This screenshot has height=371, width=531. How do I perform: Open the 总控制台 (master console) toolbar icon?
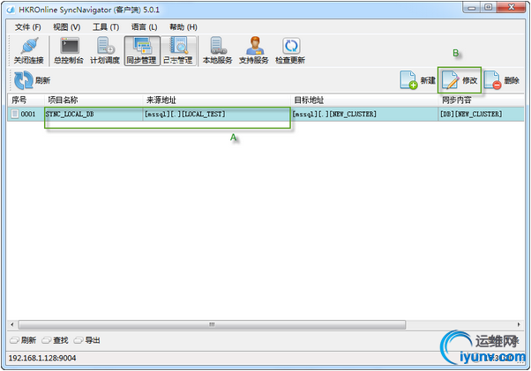(69, 51)
